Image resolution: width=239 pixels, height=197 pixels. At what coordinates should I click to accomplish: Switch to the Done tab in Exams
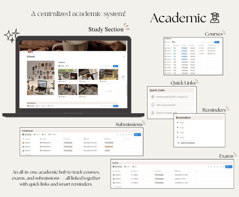(127, 167)
